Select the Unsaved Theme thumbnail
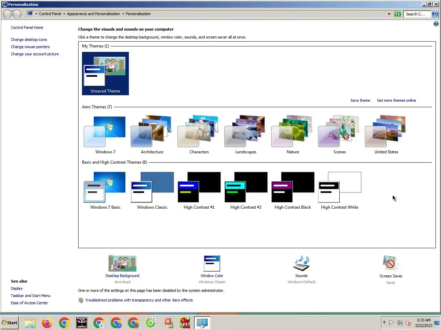This screenshot has height=330, width=441. click(105, 74)
